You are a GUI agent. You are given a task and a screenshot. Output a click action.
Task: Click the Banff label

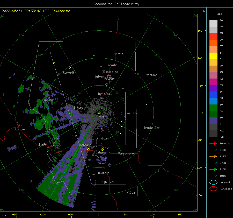(43, 144)
